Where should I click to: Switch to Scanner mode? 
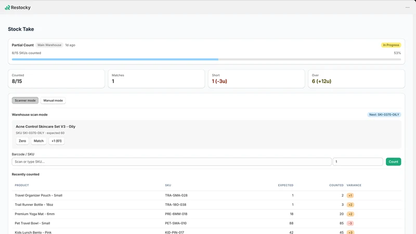[x=25, y=100]
